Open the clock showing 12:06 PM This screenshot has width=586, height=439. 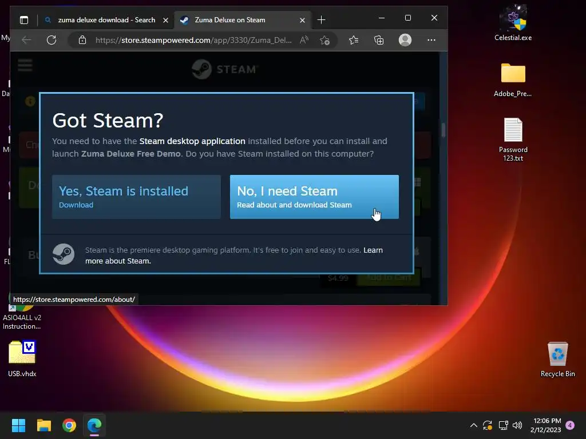[x=545, y=425]
